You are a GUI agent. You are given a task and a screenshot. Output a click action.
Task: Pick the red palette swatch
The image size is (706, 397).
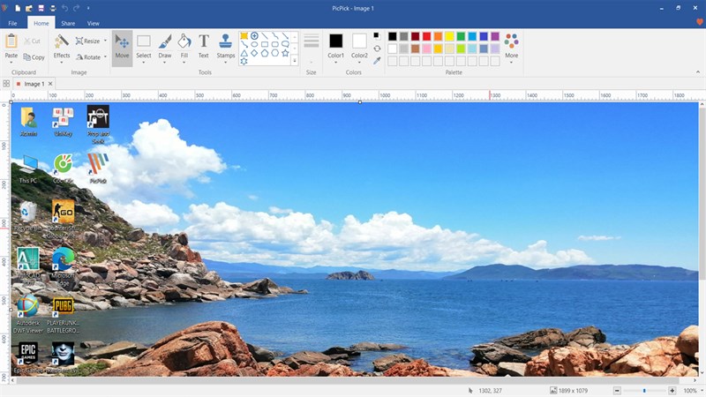click(x=426, y=36)
